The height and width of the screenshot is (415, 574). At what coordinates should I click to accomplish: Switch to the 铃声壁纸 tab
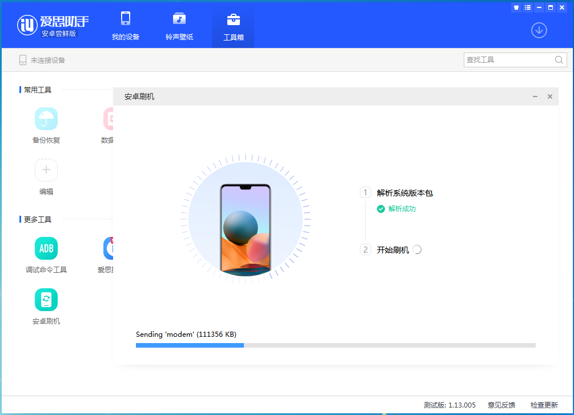[179, 26]
